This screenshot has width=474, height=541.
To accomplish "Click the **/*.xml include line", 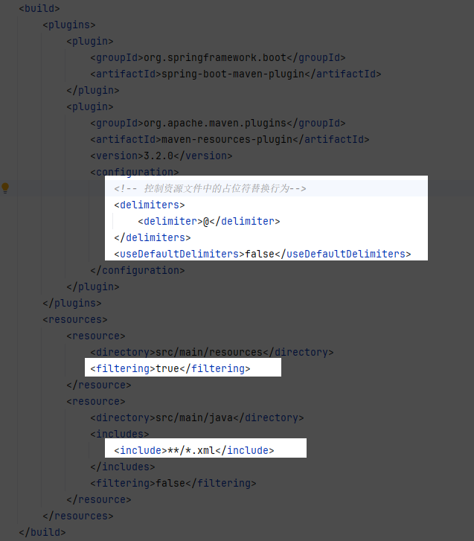I will 194,451.
